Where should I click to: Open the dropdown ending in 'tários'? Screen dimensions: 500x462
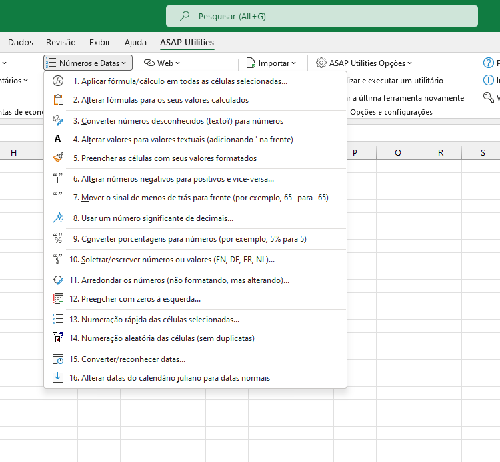[x=14, y=81]
